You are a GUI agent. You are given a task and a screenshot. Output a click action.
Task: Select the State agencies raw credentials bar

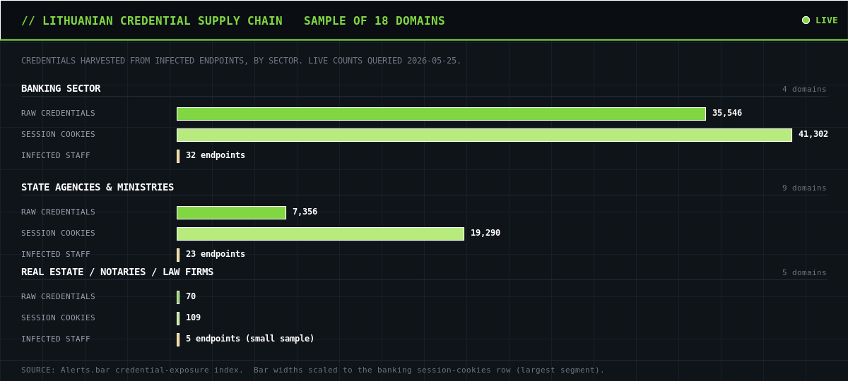231,212
